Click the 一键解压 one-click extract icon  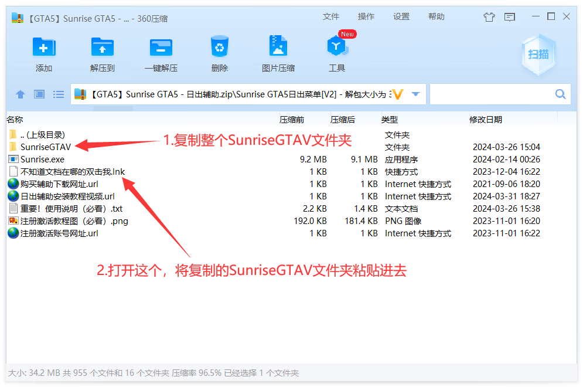pyautogui.click(x=161, y=53)
